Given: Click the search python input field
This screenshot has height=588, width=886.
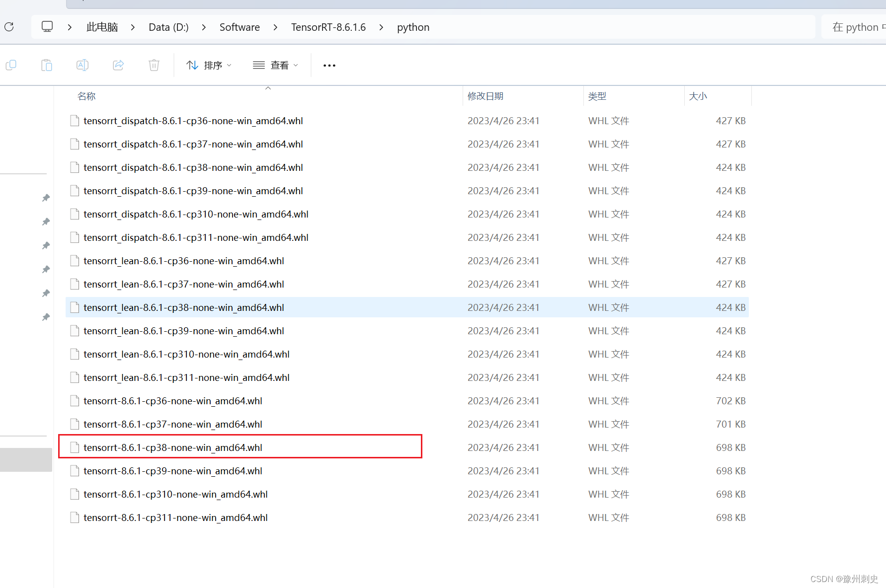Looking at the screenshot, I should pyautogui.click(x=854, y=27).
